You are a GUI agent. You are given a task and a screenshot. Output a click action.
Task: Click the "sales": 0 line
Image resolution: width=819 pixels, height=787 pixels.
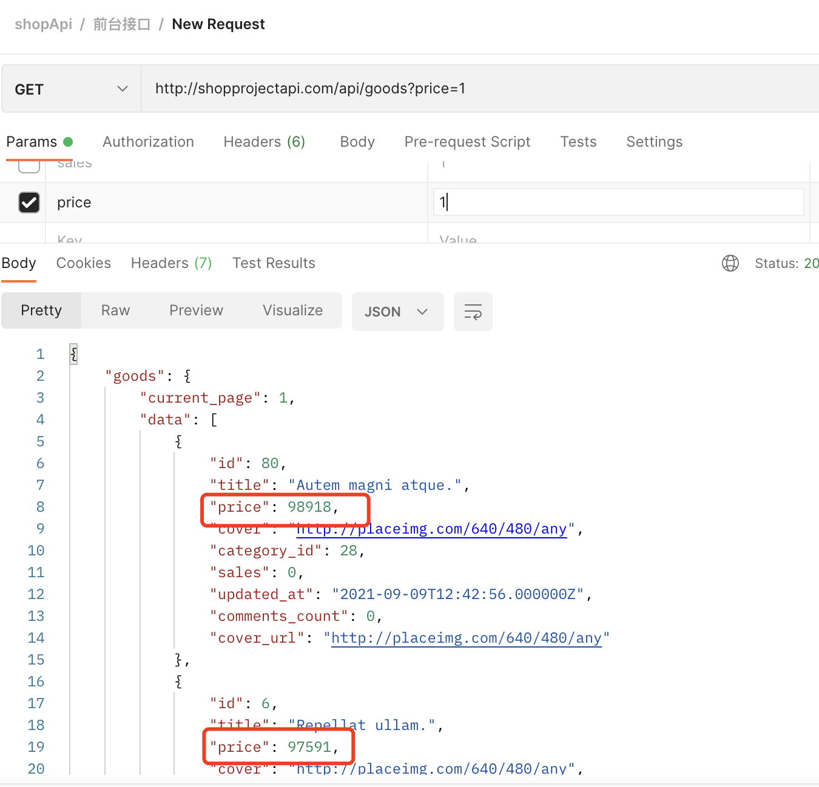pos(257,572)
